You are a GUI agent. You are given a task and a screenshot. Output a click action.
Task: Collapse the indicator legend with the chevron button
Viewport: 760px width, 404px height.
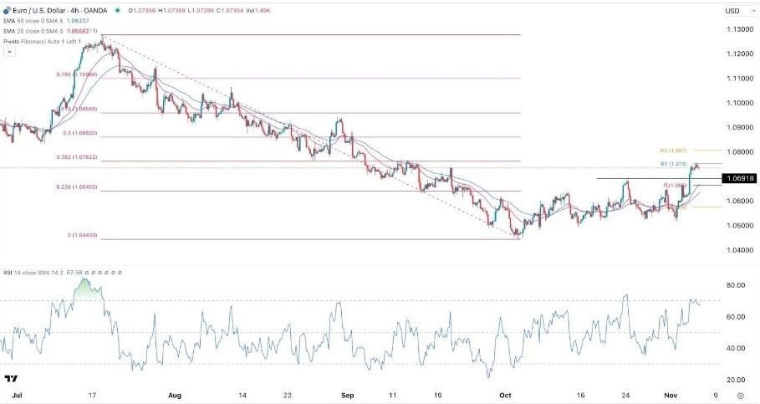point(9,52)
